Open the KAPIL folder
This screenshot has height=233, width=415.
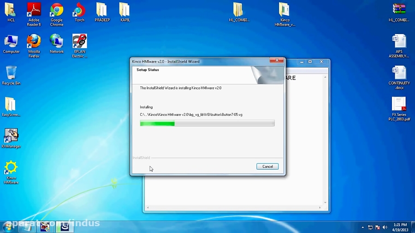125,12
